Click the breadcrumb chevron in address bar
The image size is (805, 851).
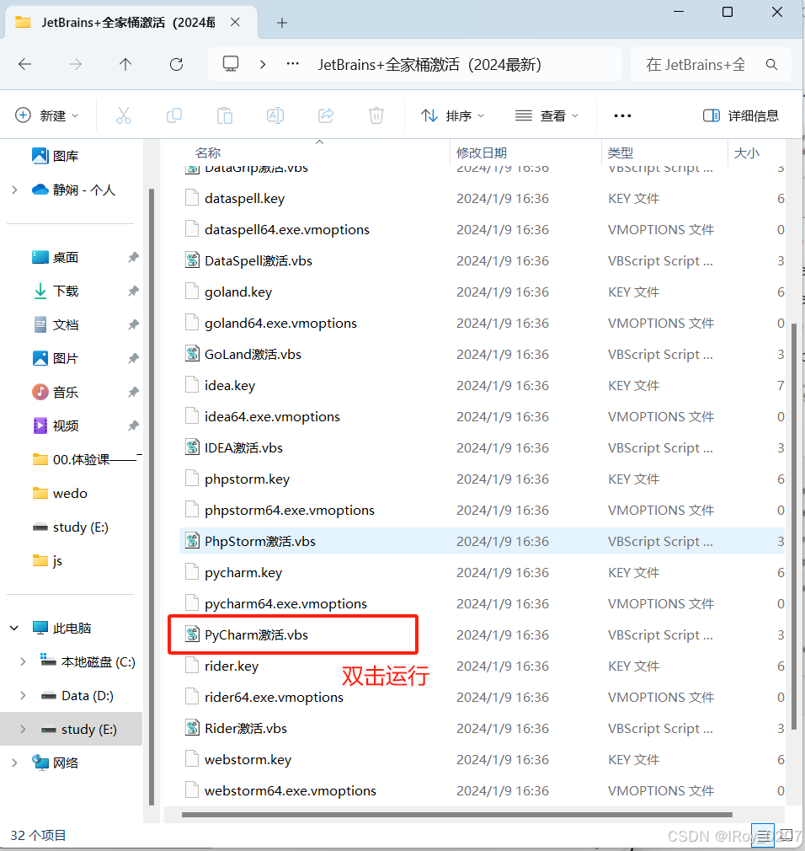click(x=263, y=64)
